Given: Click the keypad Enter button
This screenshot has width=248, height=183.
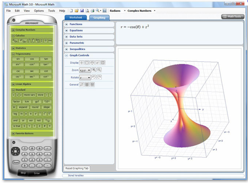Looking at the screenshot, I should [x=37, y=173].
